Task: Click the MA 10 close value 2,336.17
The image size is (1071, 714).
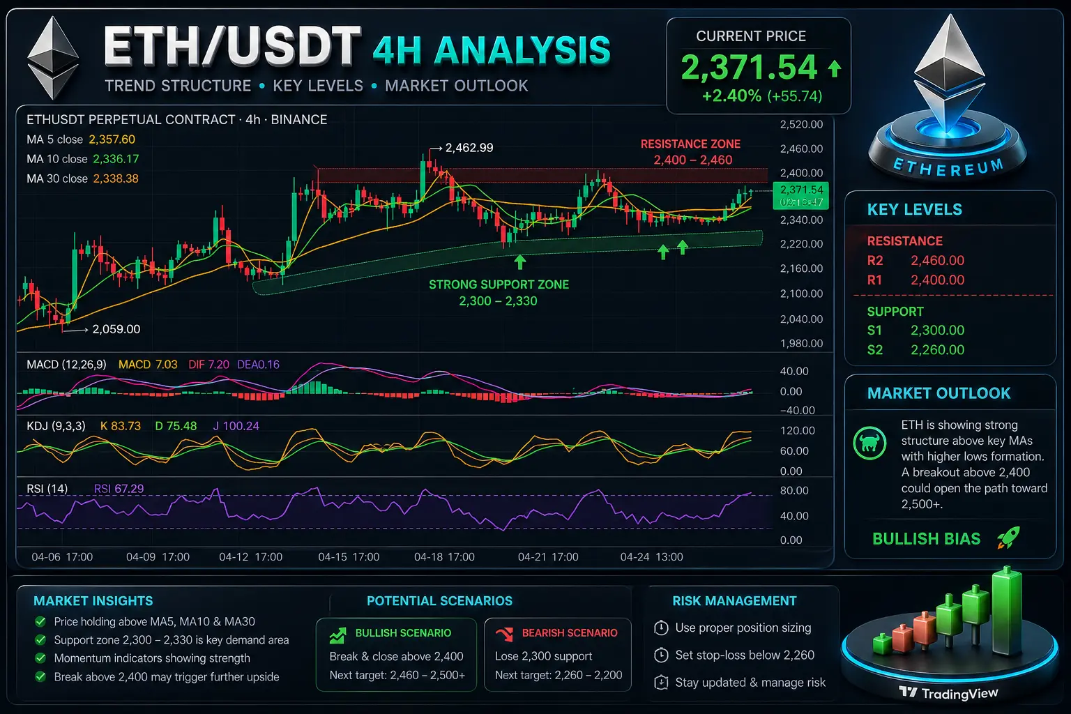Action: pyautogui.click(x=116, y=159)
